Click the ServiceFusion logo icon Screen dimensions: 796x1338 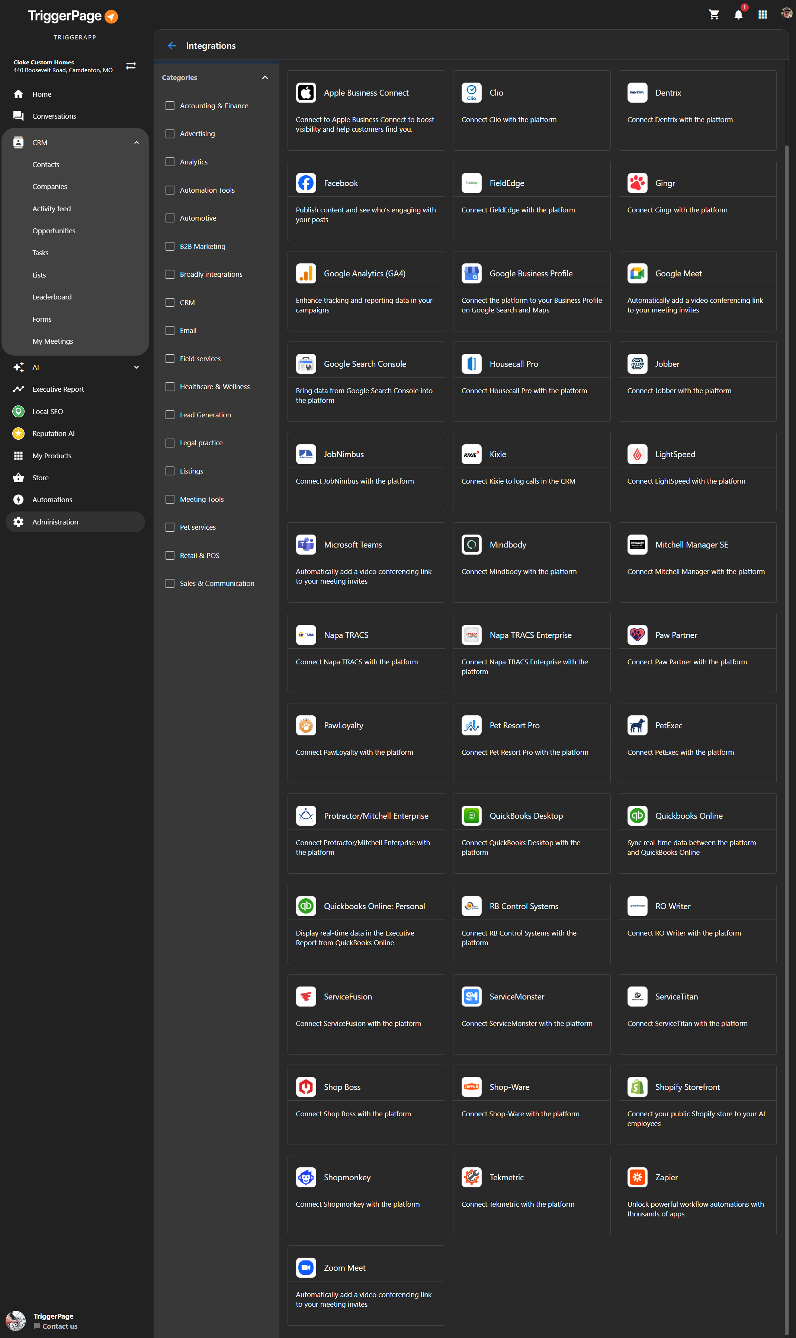pyautogui.click(x=306, y=997)
